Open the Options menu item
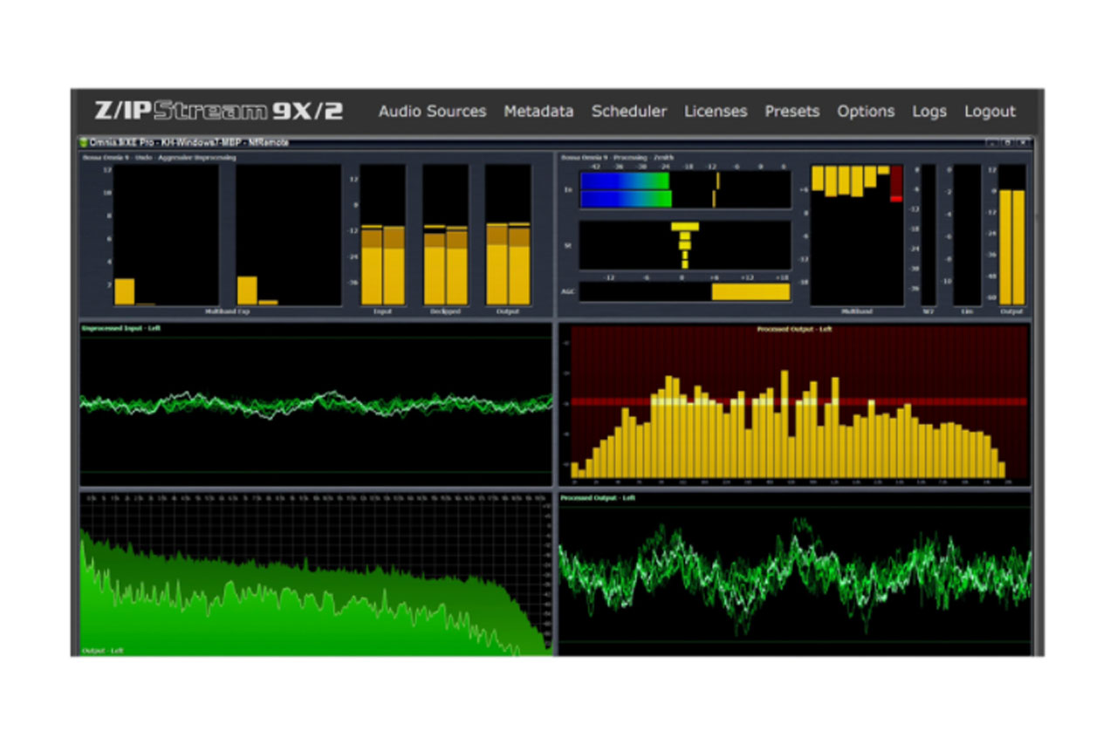 point(866,112)
